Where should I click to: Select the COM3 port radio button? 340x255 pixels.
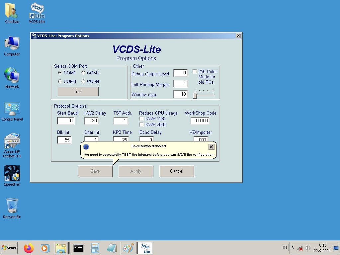pos(60,82)
